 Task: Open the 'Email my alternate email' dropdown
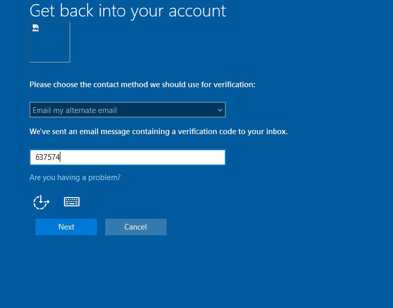[x=127, y=109]
